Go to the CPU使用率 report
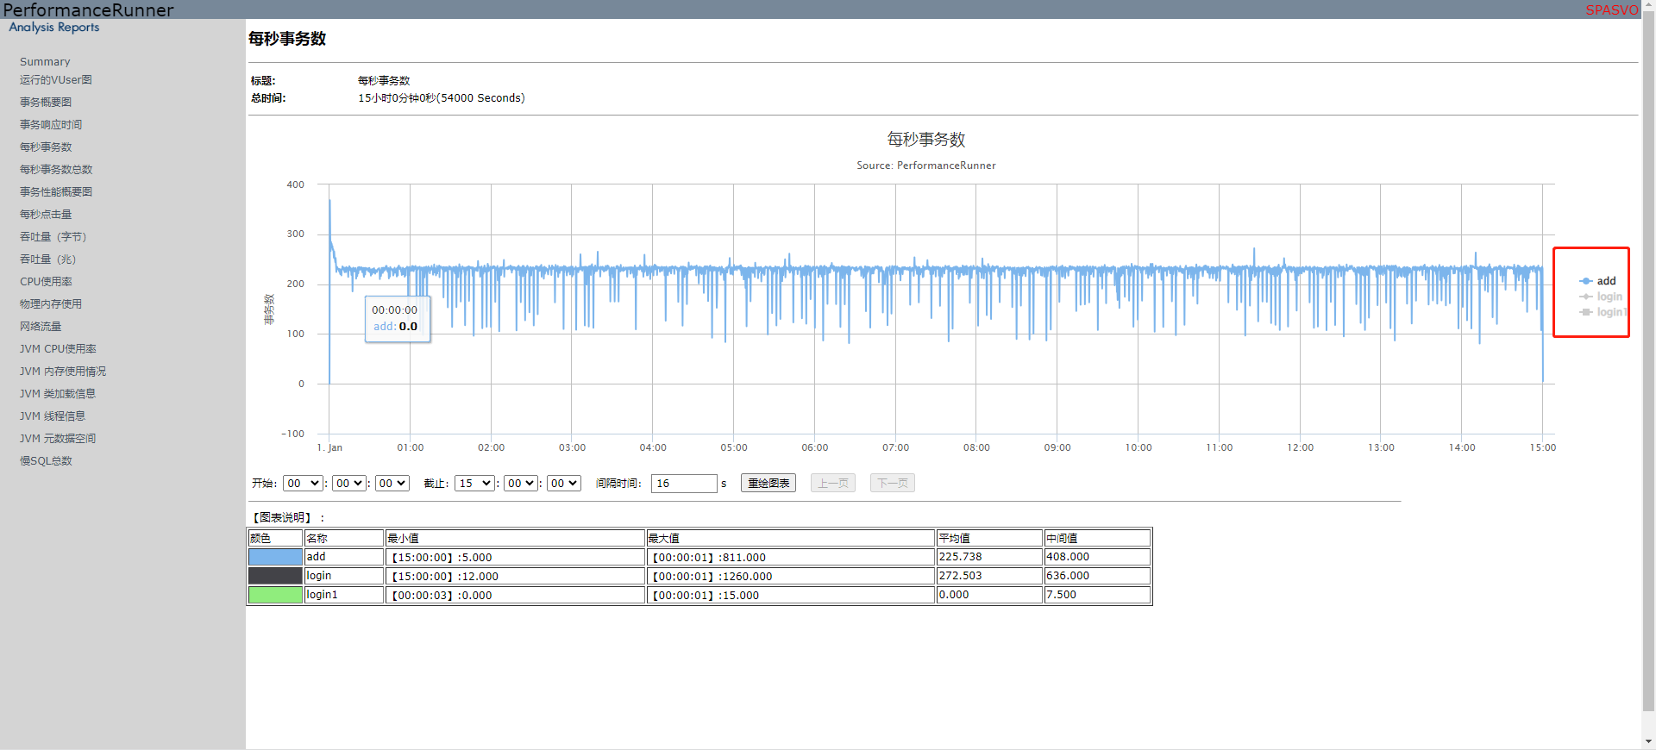The image size is (1656, 750). tap(46, 282)
